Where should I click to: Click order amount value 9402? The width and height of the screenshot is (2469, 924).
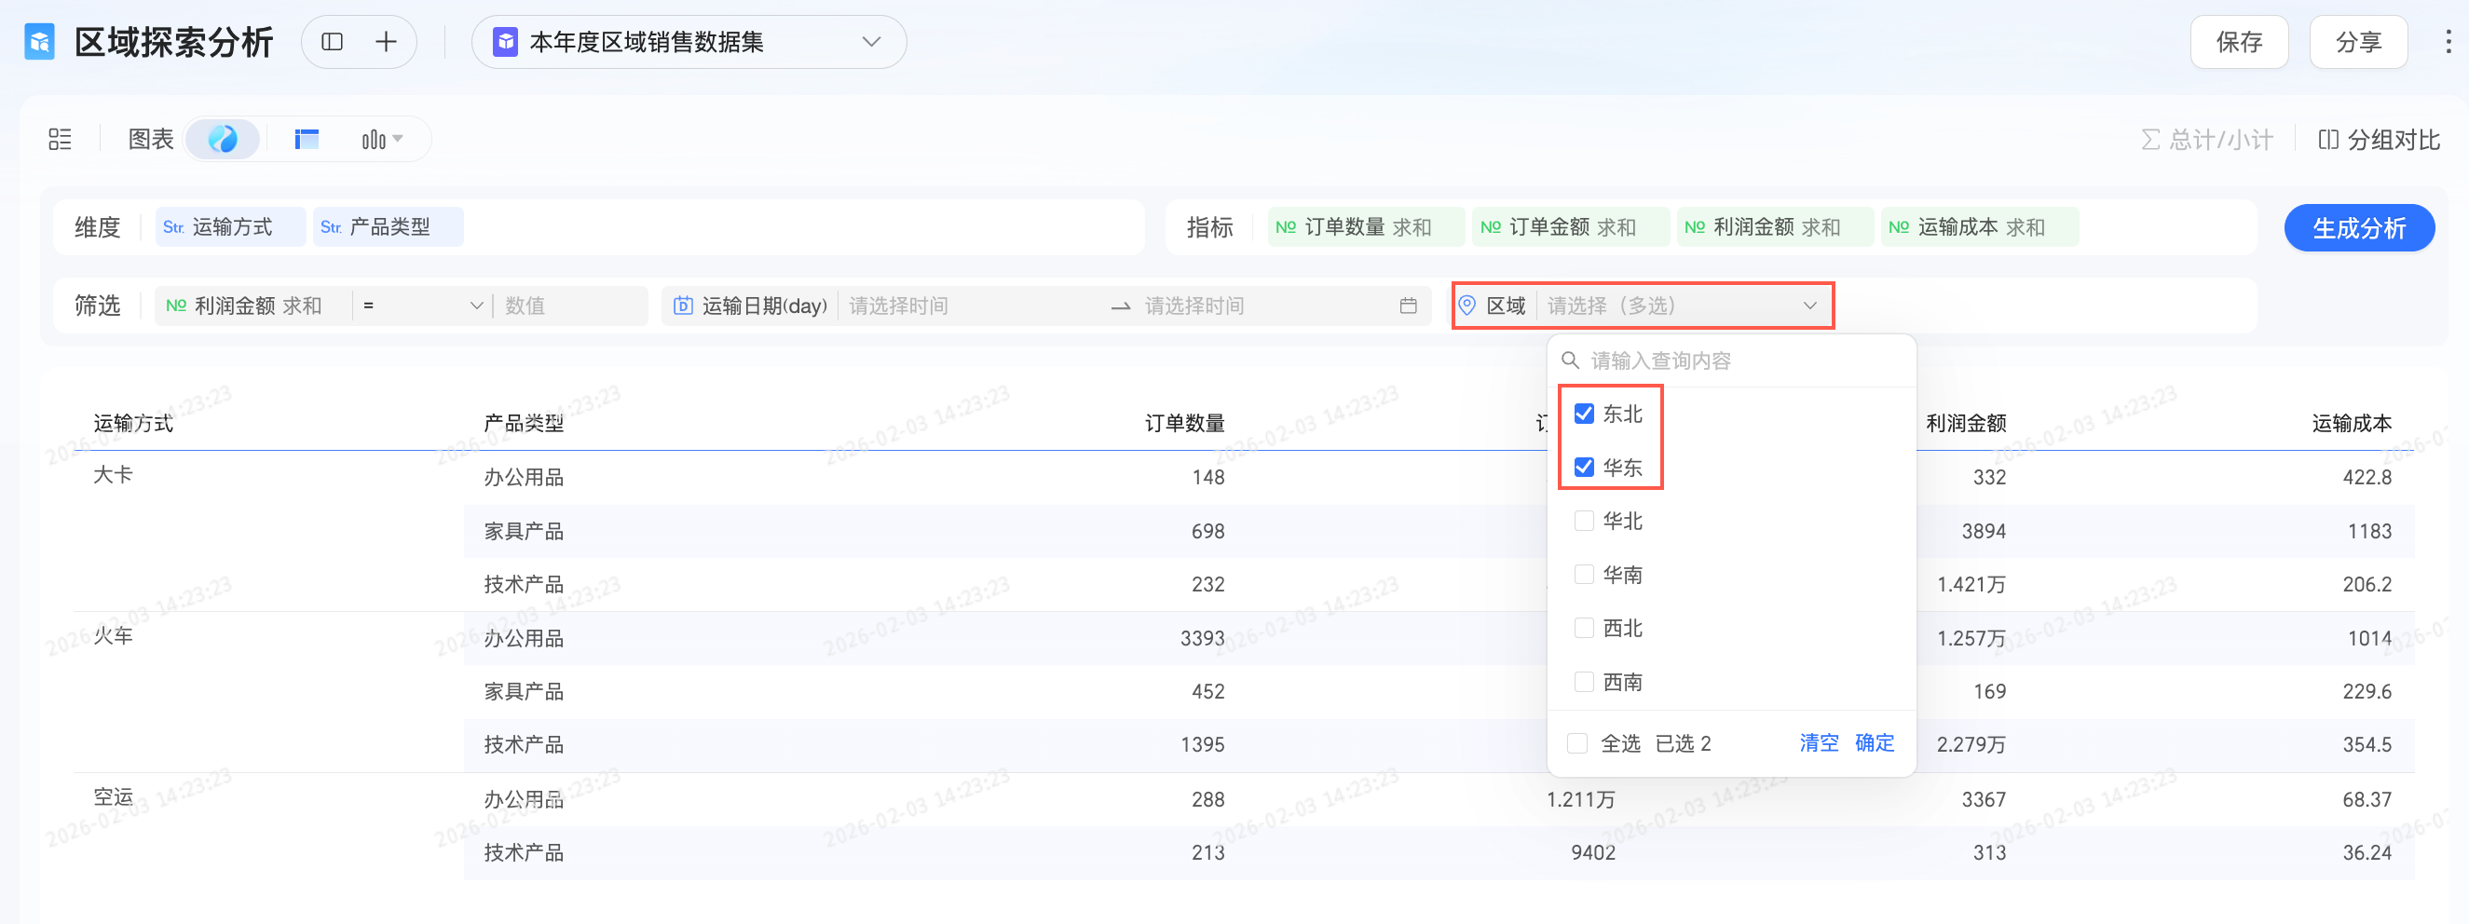coord(1593,853)
